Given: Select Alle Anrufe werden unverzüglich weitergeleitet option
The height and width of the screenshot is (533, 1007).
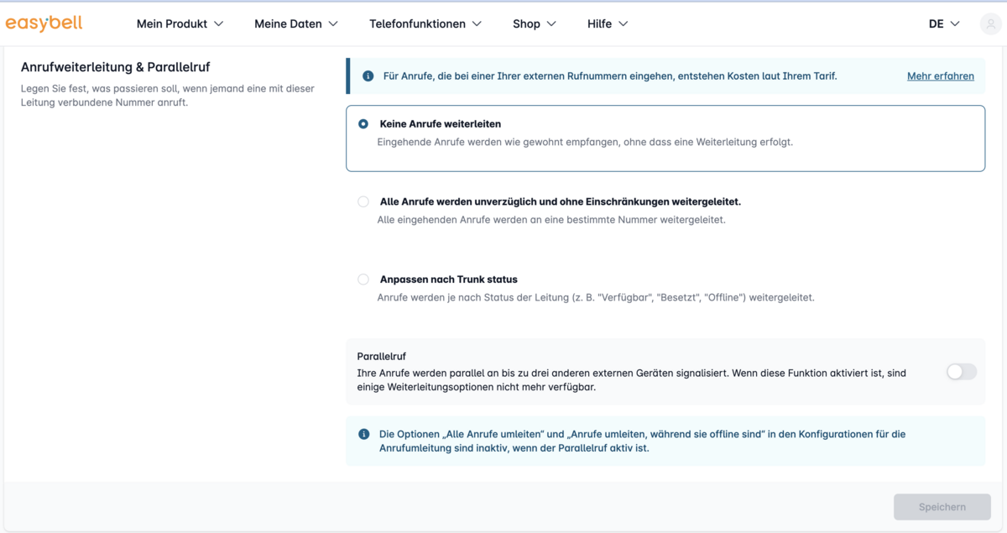Looking at the screenshot, I should coord(363,201).
